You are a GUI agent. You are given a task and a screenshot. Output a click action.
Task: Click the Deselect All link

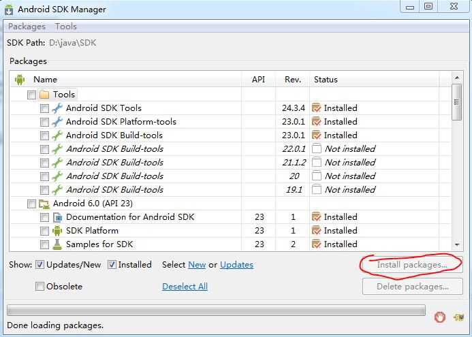pos(185,287)
